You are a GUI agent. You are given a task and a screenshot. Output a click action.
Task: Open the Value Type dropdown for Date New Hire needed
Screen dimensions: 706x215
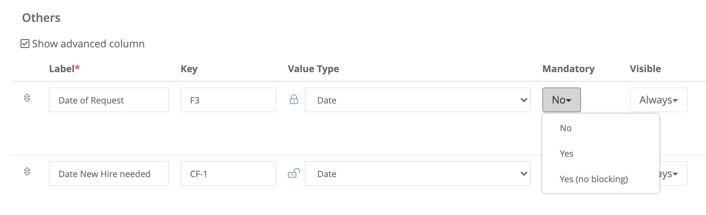click(417, 173)
